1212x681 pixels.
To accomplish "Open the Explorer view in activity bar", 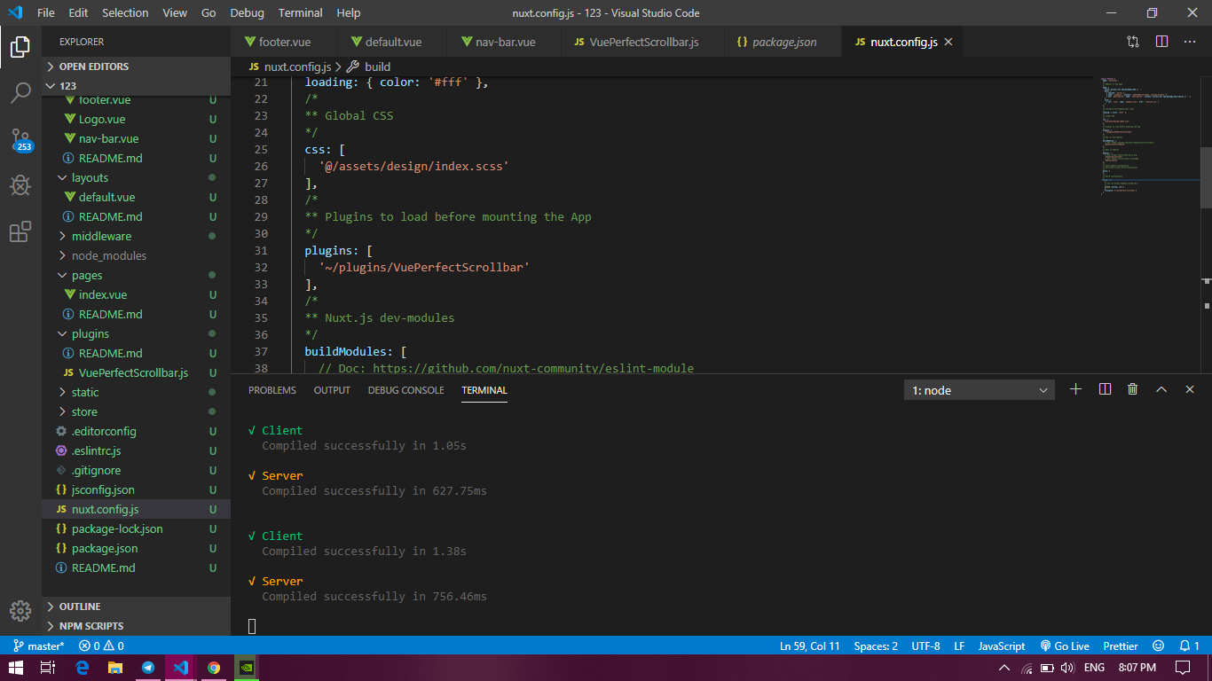I will (20, 47).
